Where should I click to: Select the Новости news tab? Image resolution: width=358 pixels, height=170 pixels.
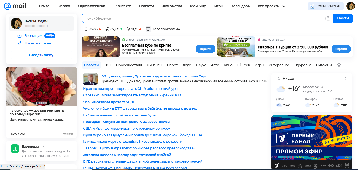[x=91, y=65]
